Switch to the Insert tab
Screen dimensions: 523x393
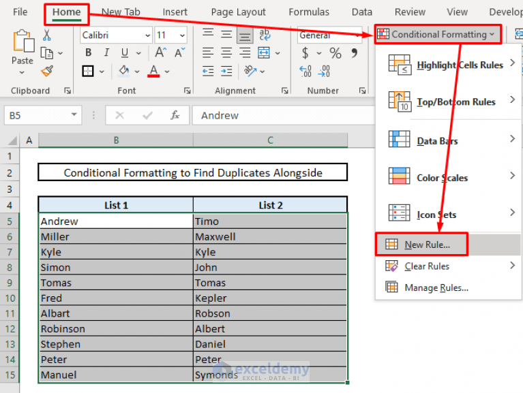coord(175,12)
